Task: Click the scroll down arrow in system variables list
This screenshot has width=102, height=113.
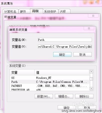Action: (91, 89)
